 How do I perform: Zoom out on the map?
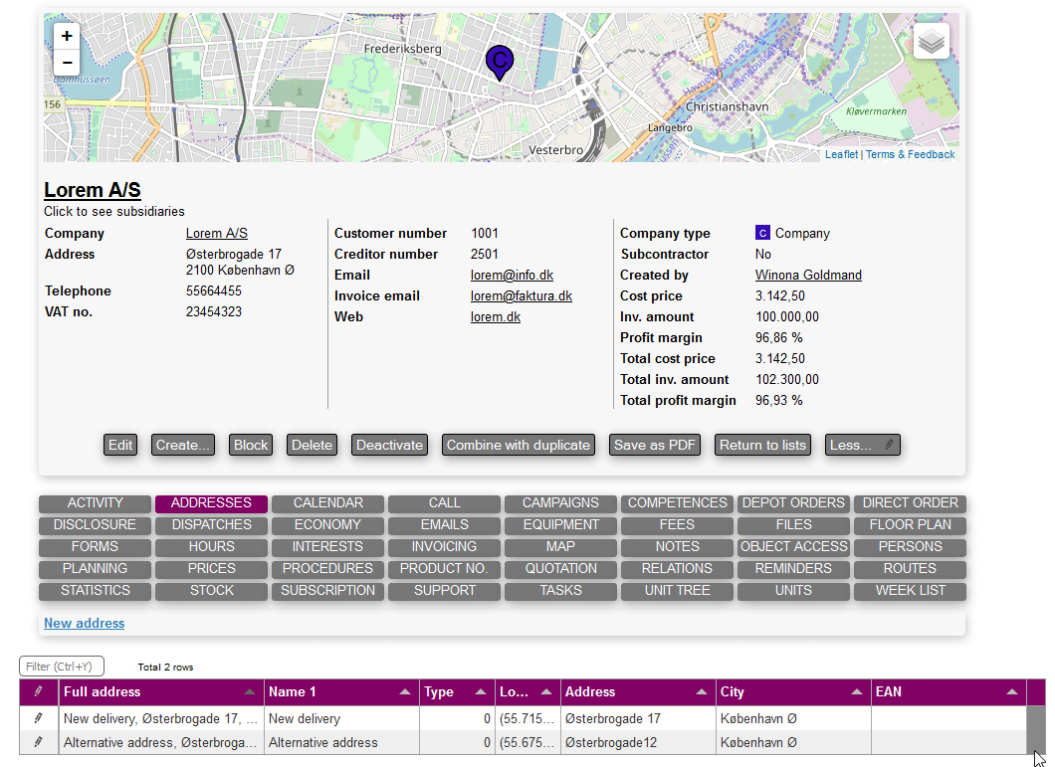click(x=67, y=63)
